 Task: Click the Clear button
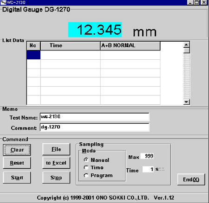click(17, 150)
